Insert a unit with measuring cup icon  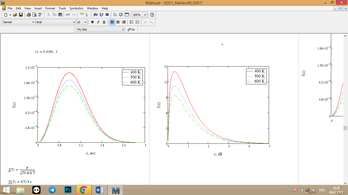(x=101, y=15)
